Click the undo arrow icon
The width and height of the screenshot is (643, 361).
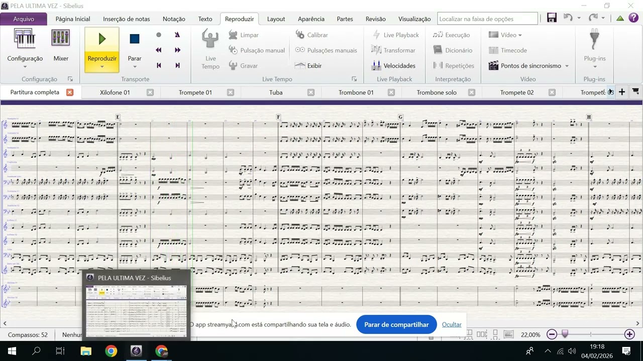click(x=568, y=18)
